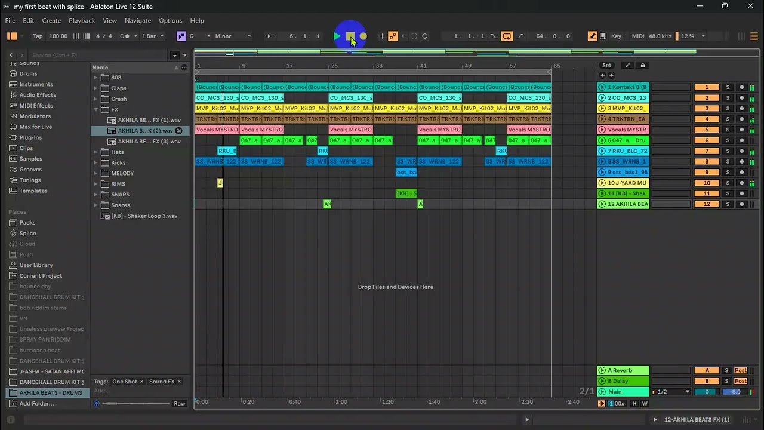
Task: Expand the Kicks folder
Action: pyautogui.click(x=95, y=162)
